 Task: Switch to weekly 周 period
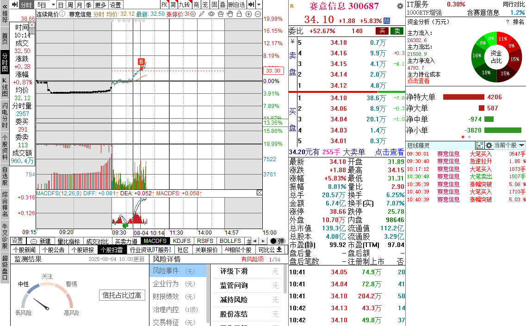(x=70, y=5)
